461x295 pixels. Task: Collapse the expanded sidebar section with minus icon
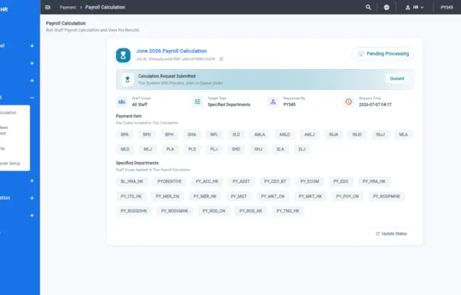tap(32, 98)
